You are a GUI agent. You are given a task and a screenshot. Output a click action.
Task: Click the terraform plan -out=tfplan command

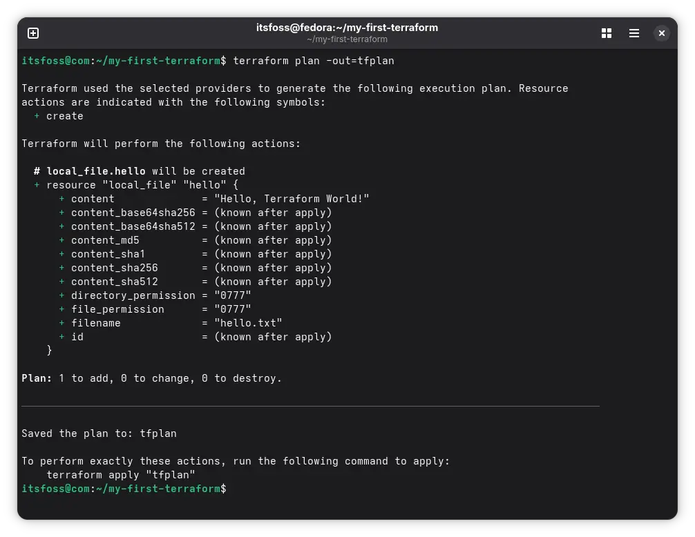point(312,61)
